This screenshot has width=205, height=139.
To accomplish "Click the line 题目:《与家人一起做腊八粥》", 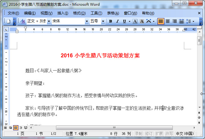I will 54,71.
